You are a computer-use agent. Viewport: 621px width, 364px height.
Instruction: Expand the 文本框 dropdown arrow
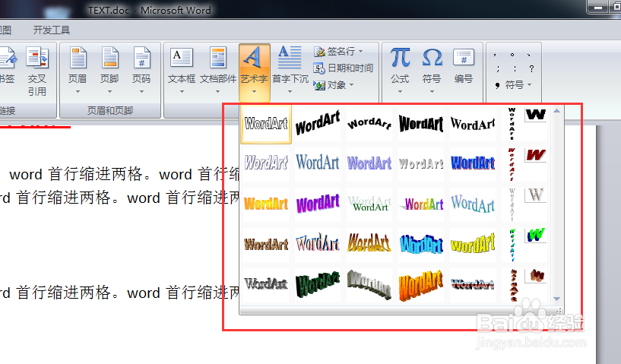182,92
